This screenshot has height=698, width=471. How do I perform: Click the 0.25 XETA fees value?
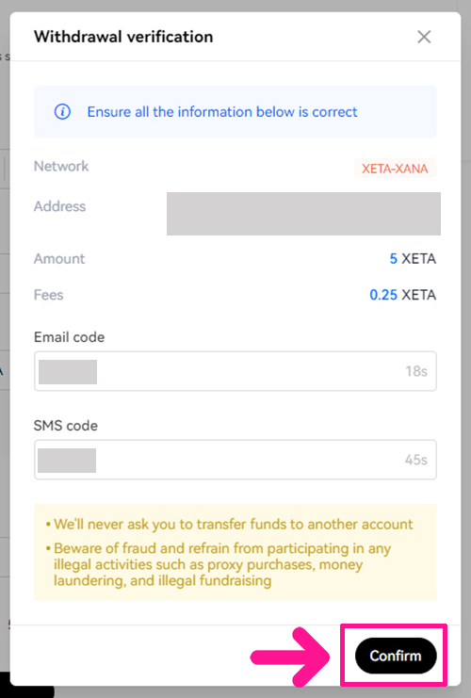402,295
